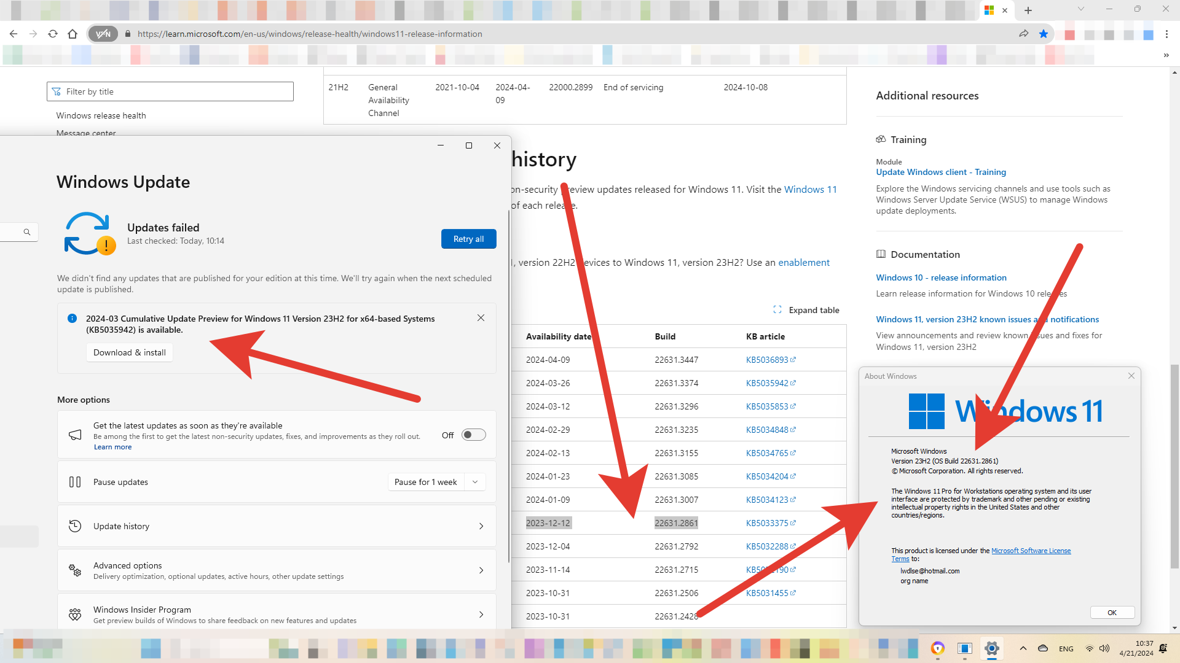Open Advanced options row
This screenshot has width=1180, height=663.
pyautogui.click(x=277, y=570)
